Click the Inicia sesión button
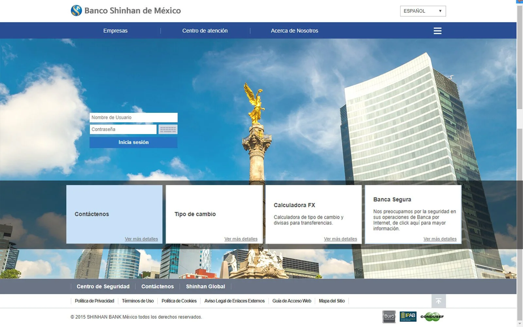523x327 pixels. [x=134, y=142]
